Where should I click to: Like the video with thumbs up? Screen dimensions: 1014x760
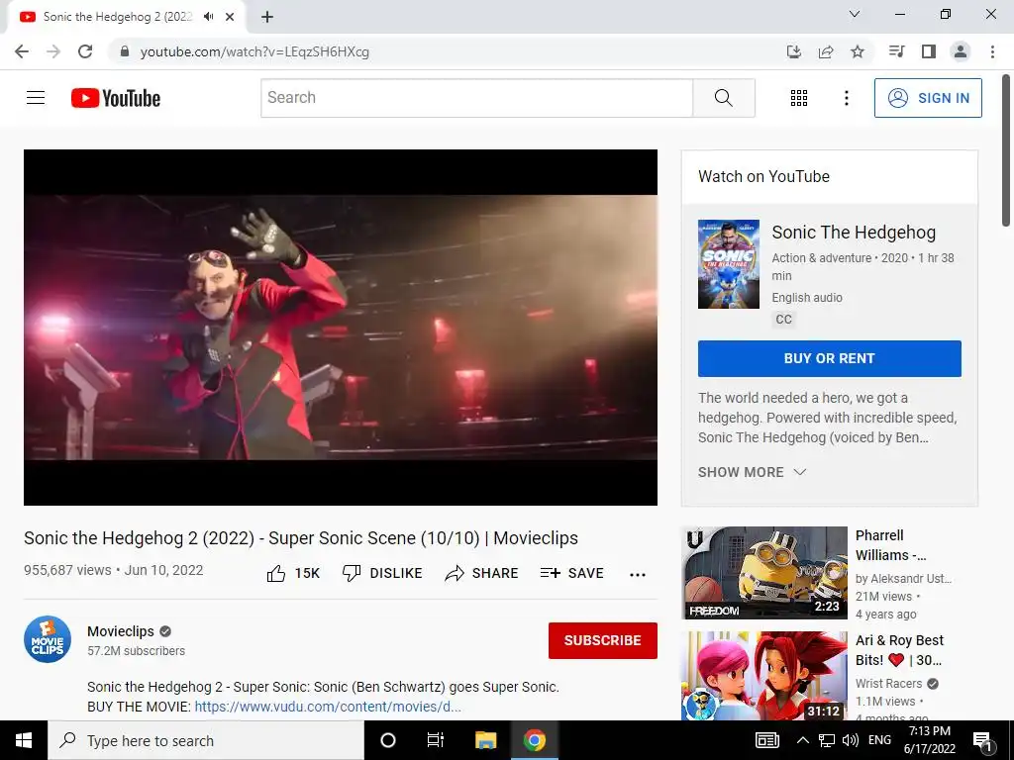point(293,573)
